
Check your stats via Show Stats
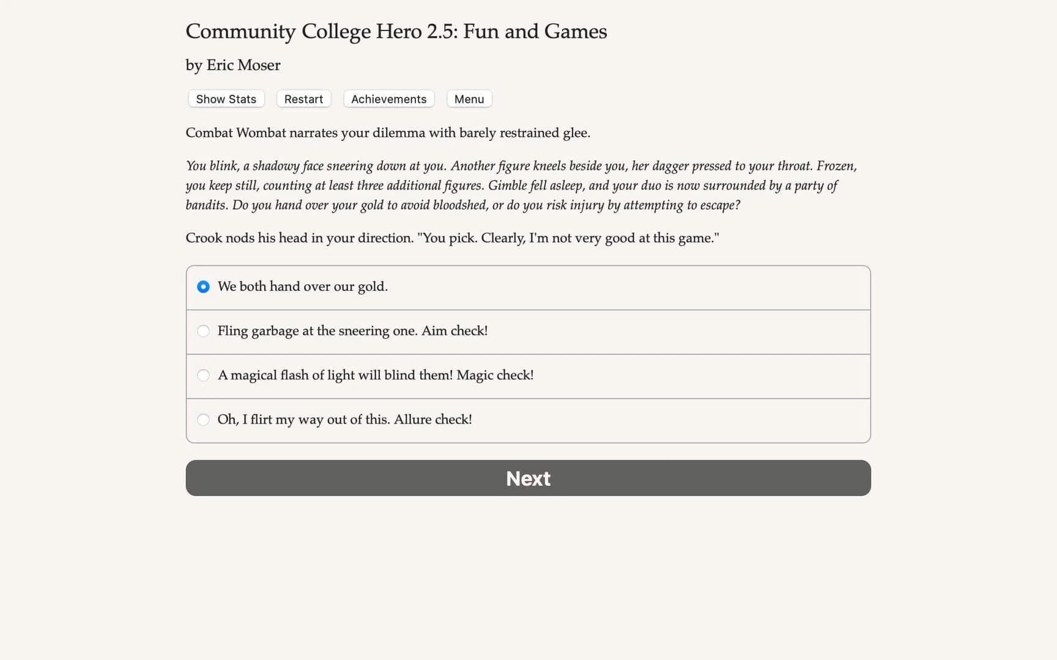tap(225, 98)
